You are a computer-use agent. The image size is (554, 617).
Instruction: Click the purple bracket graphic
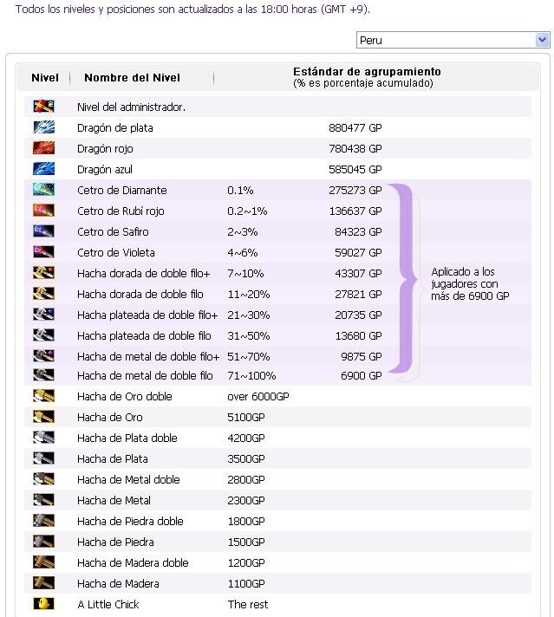point(404,280)
